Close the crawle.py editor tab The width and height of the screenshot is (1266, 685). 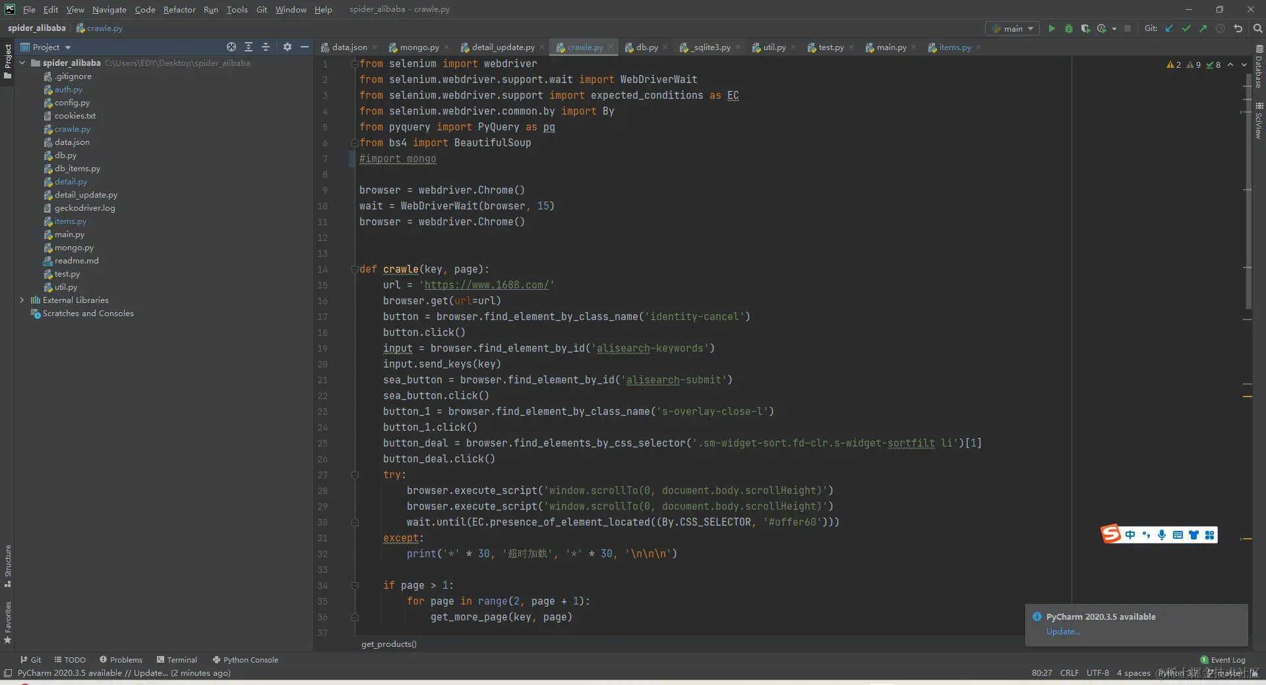pos(611,47)
